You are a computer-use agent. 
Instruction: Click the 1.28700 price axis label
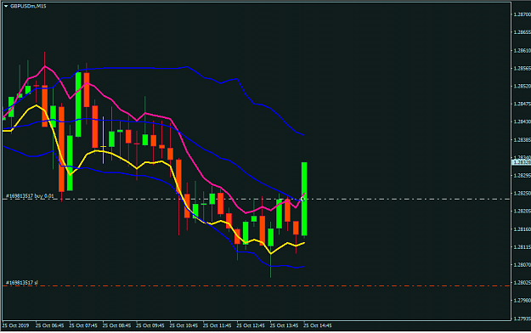pyautogui.click(x=522, y=14)
